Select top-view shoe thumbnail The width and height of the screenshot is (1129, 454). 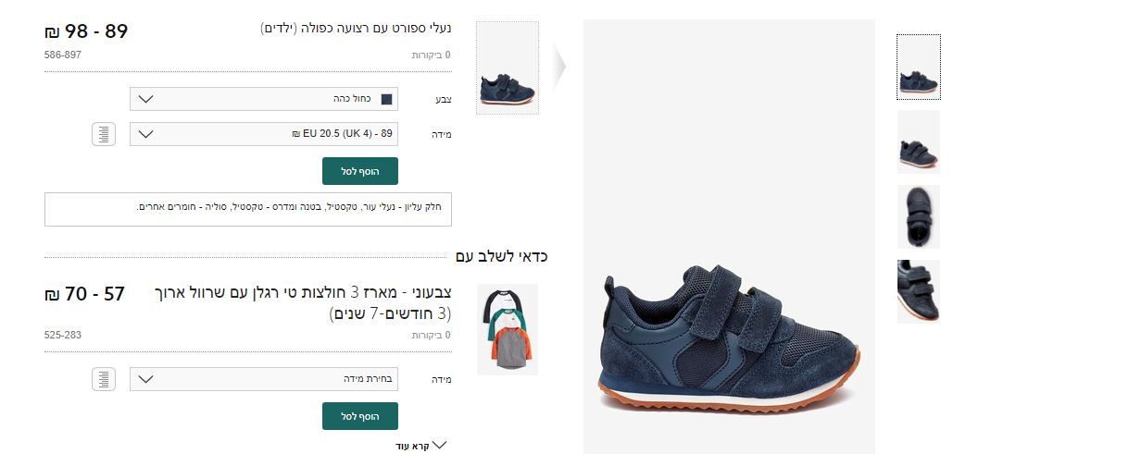(x=919, y=216)
